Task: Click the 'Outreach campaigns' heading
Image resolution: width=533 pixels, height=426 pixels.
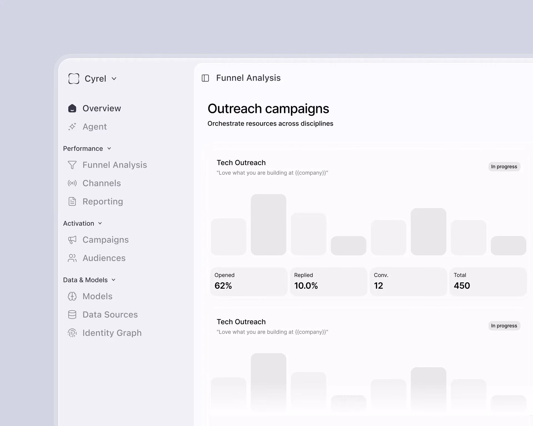Action: click(x=268, y=108)
